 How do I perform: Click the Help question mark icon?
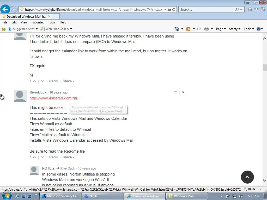pyautogui.click(x=258, y=29)
